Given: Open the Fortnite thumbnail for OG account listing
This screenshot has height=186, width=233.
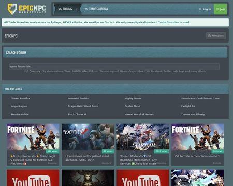Looking at the screenshot, I should point(198,137).
